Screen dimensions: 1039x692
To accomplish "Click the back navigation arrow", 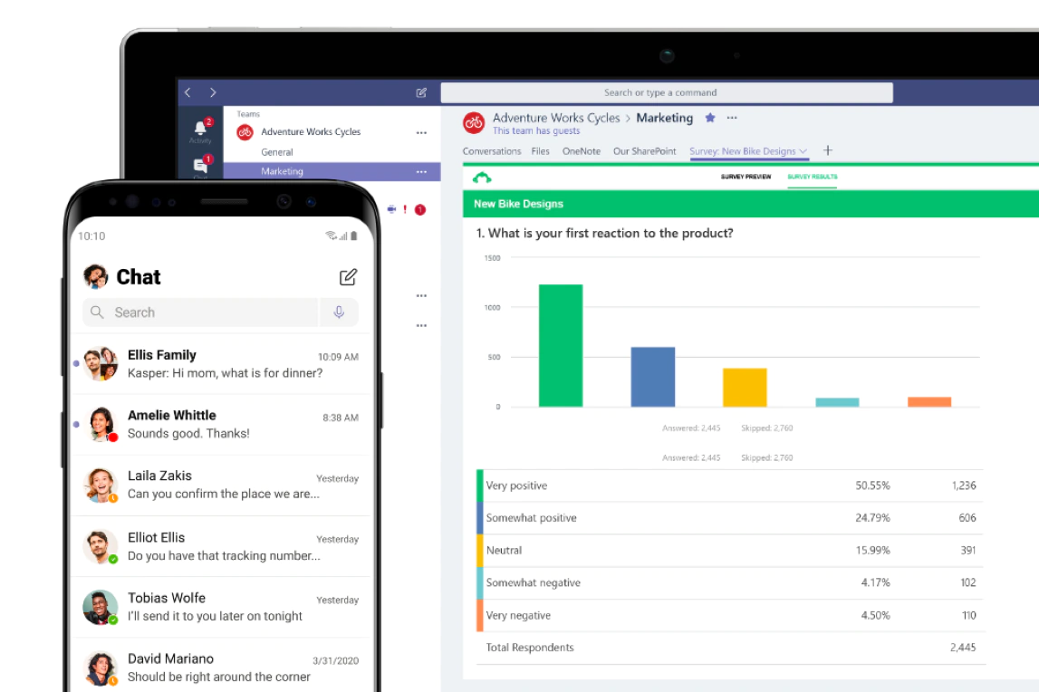I will point(188,92).
